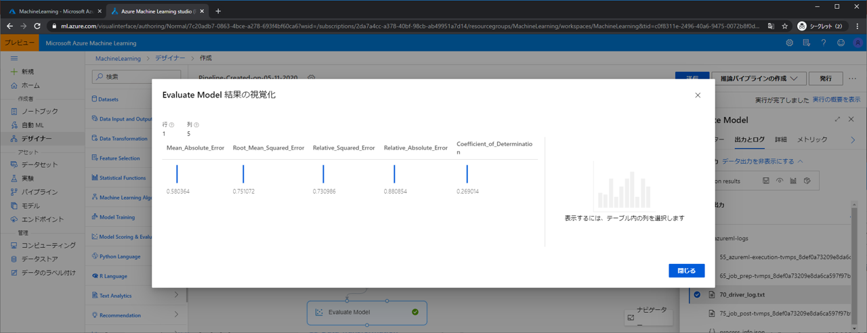Click the eye preview icon in outputs
The width and height of the screenshot is (867, 333).
tap(780, 181)
